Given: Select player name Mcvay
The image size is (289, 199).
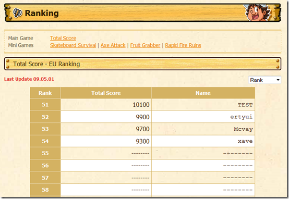Looking at the screenshot, I should coord(243,129).
